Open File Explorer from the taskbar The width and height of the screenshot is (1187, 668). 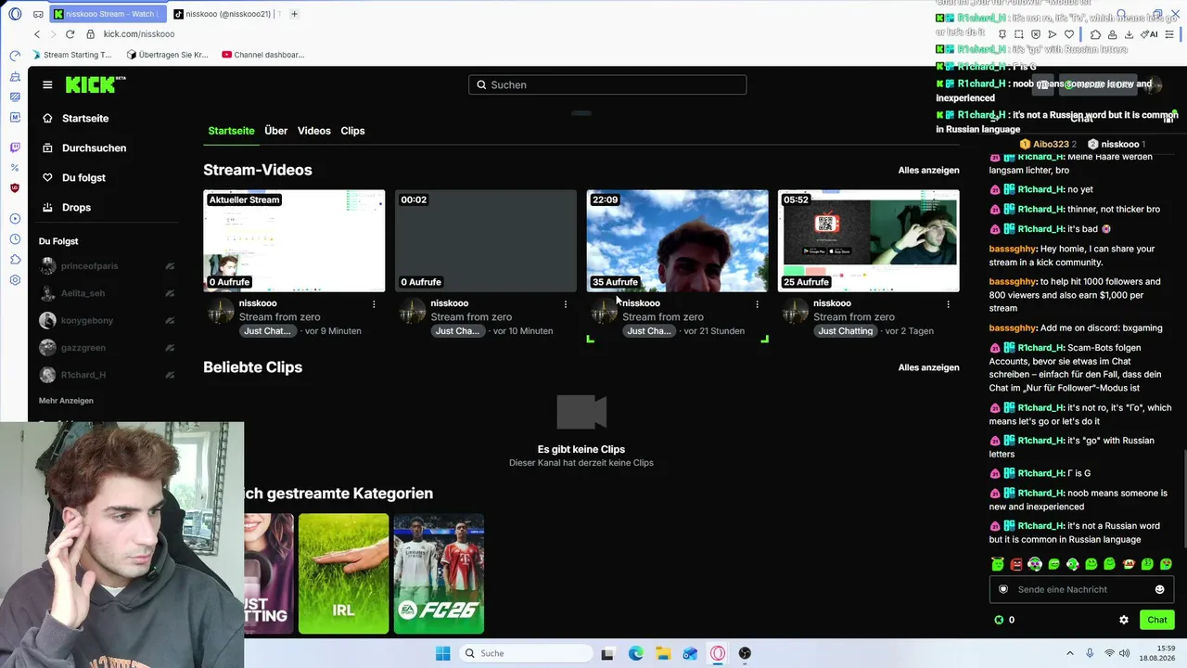[663, 653]
